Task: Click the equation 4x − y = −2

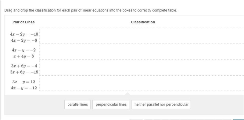Action: pyautogui.click(x=24, y=50)
